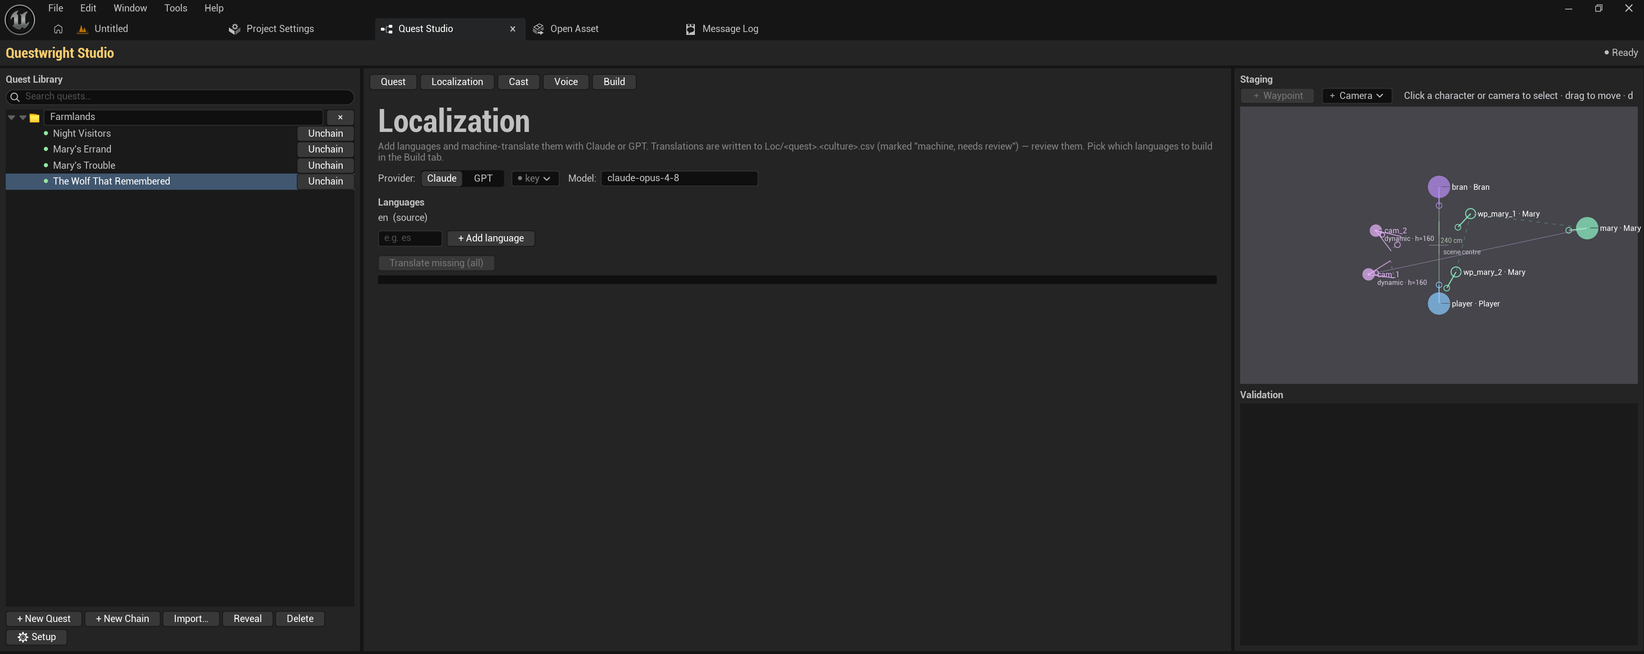Click the Untitled level tab icon
Screen dimensions: 1644x654
(x=82, y=29)
